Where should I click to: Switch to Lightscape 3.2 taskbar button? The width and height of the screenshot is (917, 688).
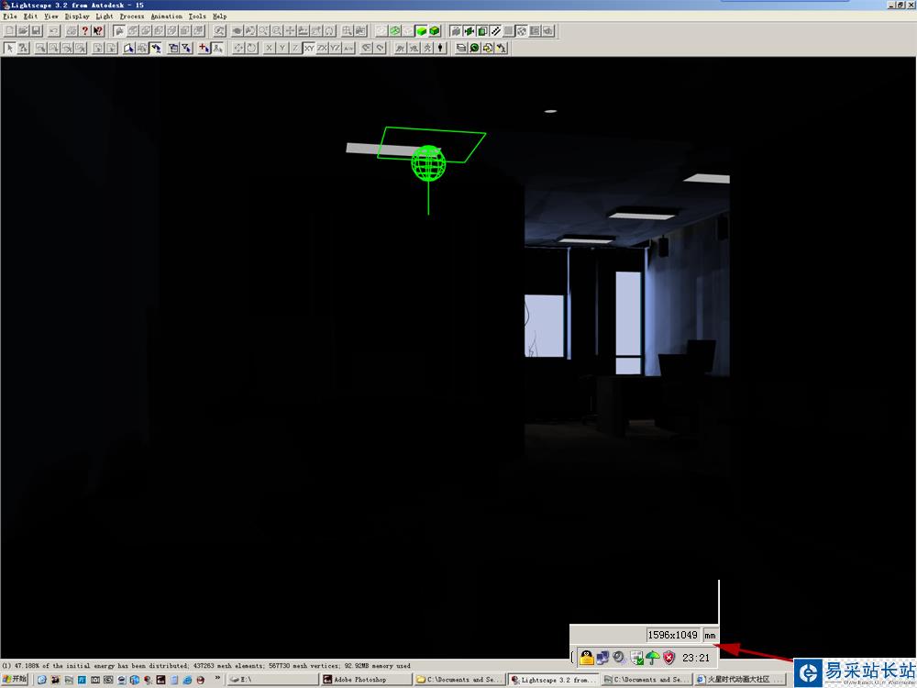point(553,679)
